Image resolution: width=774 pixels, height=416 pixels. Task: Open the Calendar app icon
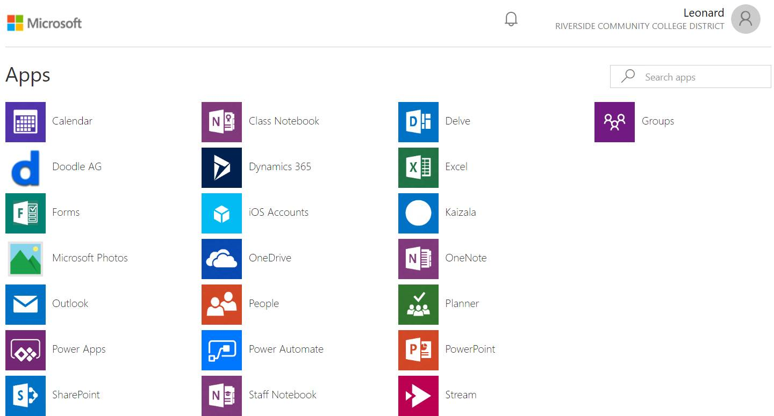25,122
